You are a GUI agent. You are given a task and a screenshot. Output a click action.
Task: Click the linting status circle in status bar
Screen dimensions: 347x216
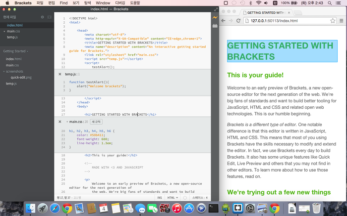coord(185,198)
